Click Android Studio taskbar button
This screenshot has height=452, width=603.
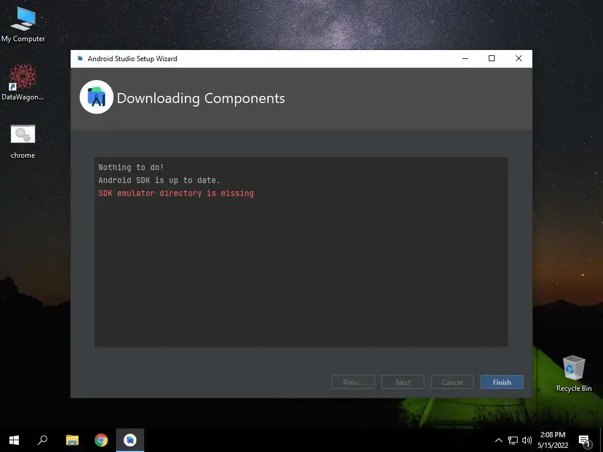point(130,440)
